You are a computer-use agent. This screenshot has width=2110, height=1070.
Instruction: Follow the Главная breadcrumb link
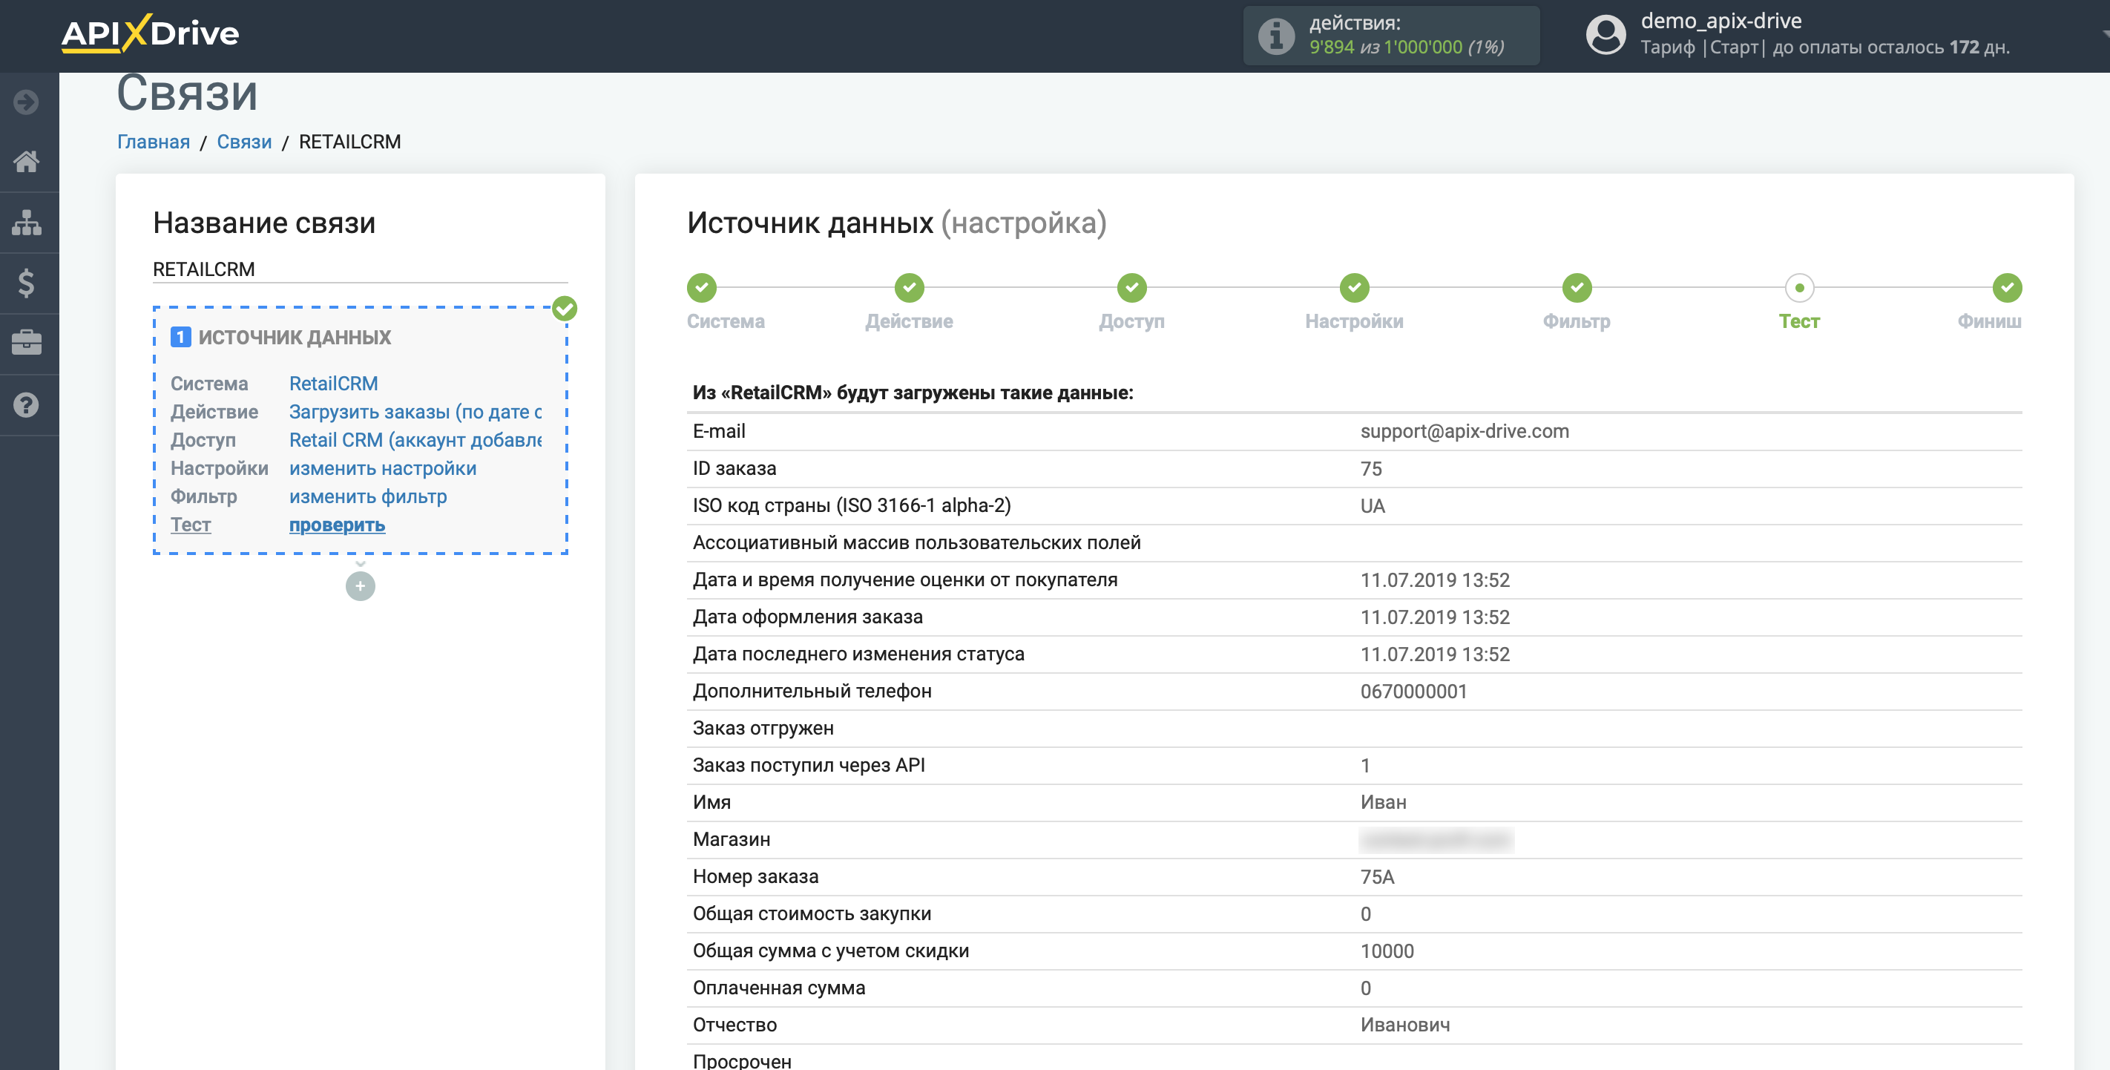(153, 142)
